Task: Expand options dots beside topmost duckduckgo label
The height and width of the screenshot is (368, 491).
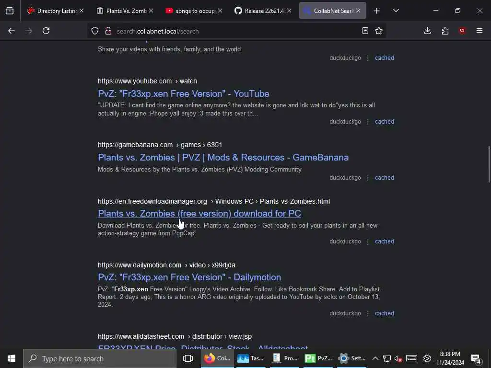Action: [x=368, y=58]
